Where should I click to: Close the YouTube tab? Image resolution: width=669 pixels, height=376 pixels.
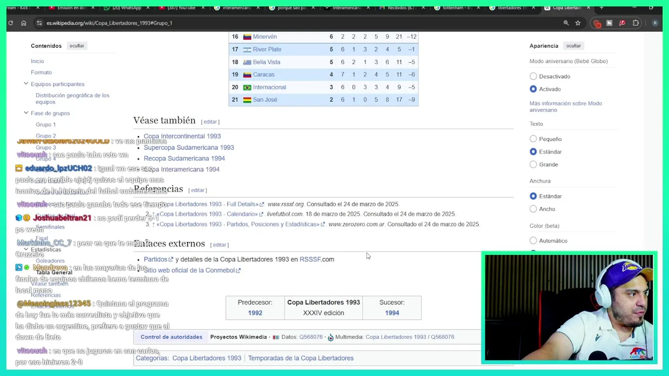coord(203,8)
